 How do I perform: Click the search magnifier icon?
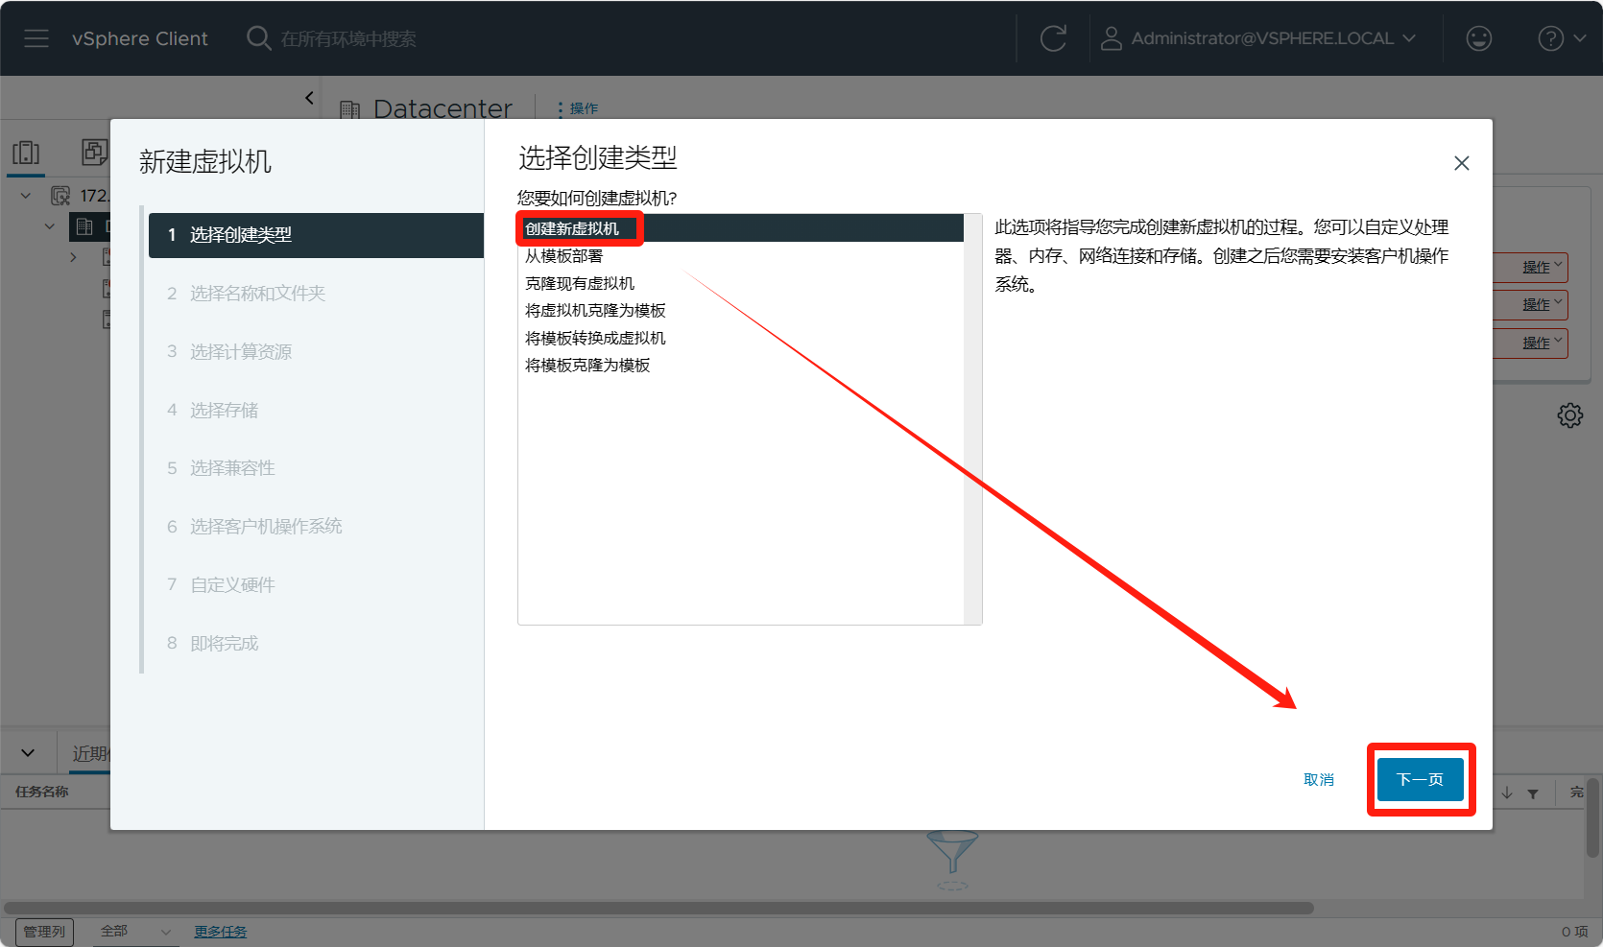coord(258,38)
